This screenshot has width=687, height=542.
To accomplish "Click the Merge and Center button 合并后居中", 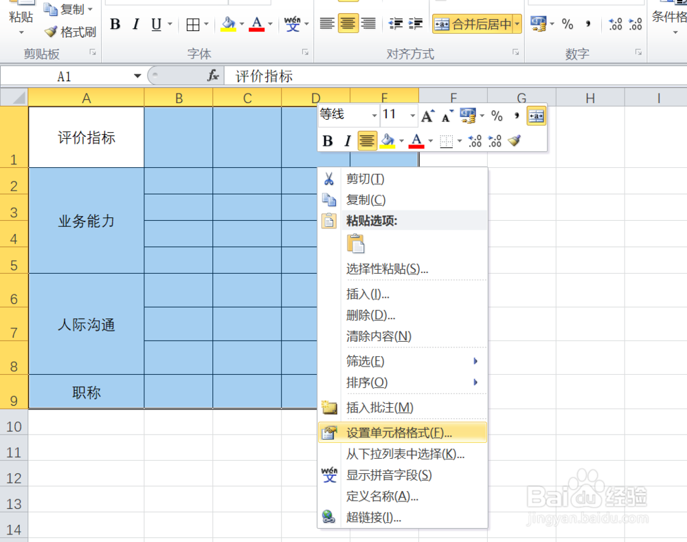I will 473,24.
